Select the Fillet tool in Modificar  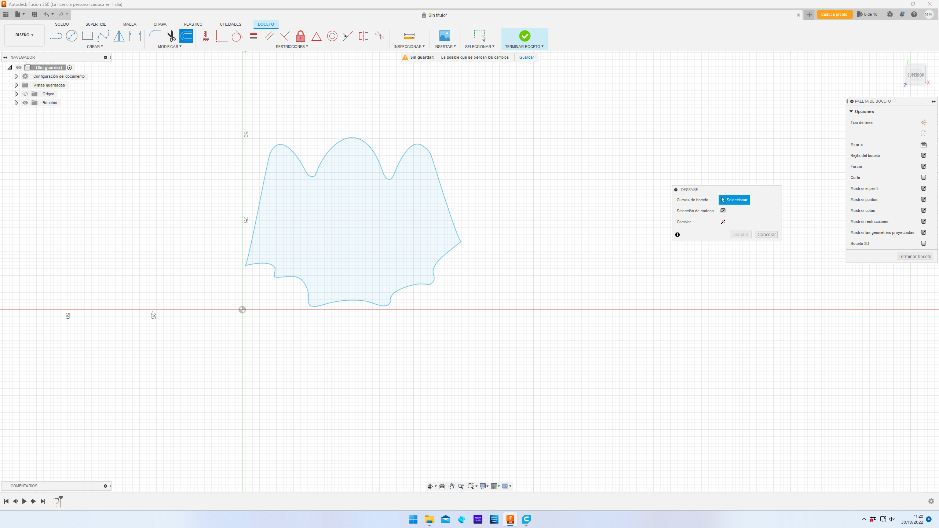pos(154,36)
